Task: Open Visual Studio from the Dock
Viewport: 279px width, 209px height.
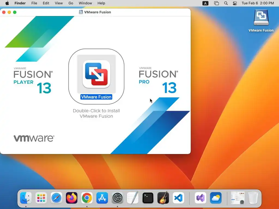Action: point(201,198)
